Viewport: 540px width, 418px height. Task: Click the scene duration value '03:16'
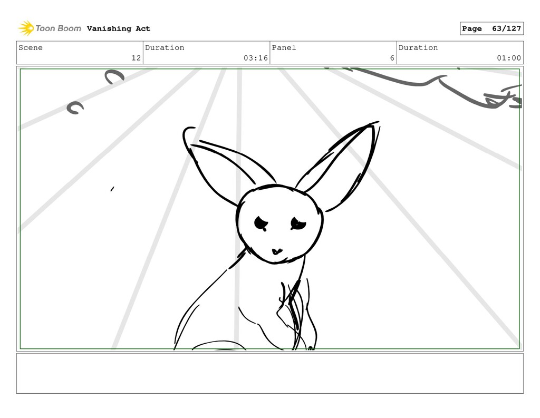tap(256, 58)
